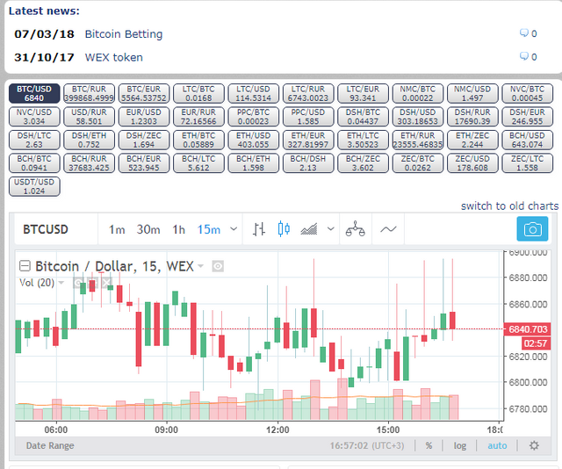The width and height of the screenshot is (562, 469).
Task: Toggle auto scale mode
Action: coord(497,445)
